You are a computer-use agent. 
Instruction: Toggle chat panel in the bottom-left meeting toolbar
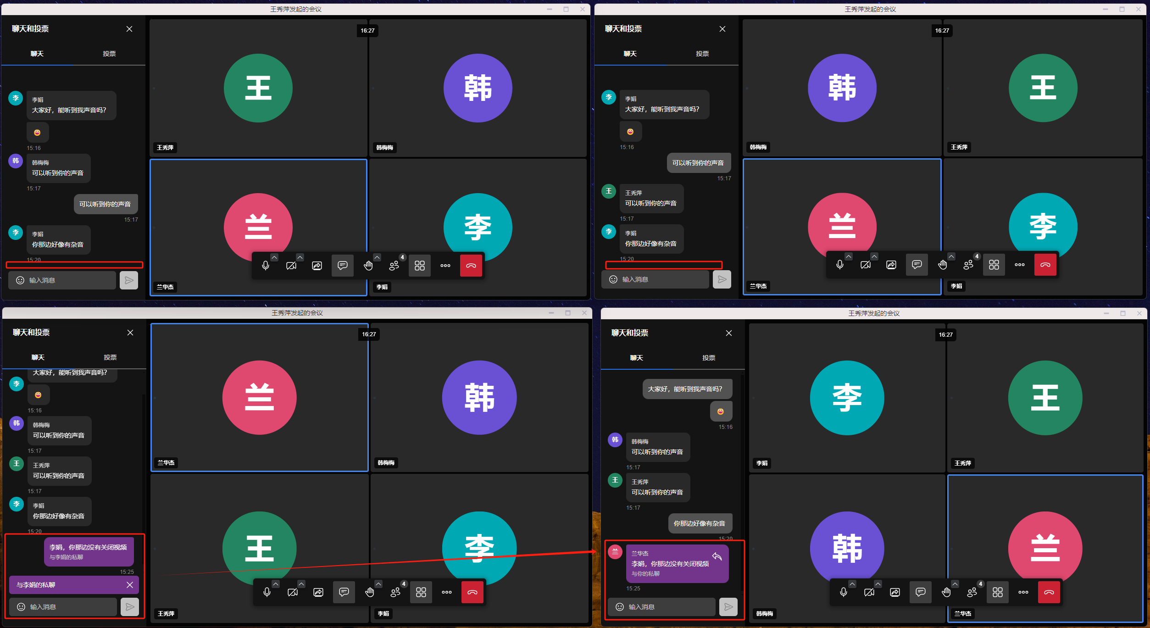tap(344, 592)
